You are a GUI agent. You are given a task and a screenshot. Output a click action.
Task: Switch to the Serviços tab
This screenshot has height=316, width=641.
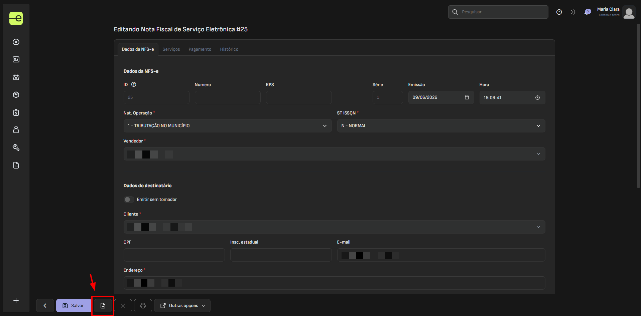tap(171, 49)
